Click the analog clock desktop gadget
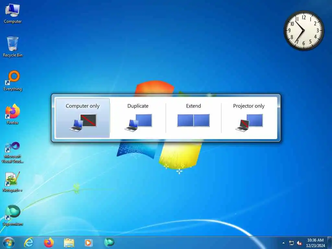 pyautogui.click(x=303, y=30)
